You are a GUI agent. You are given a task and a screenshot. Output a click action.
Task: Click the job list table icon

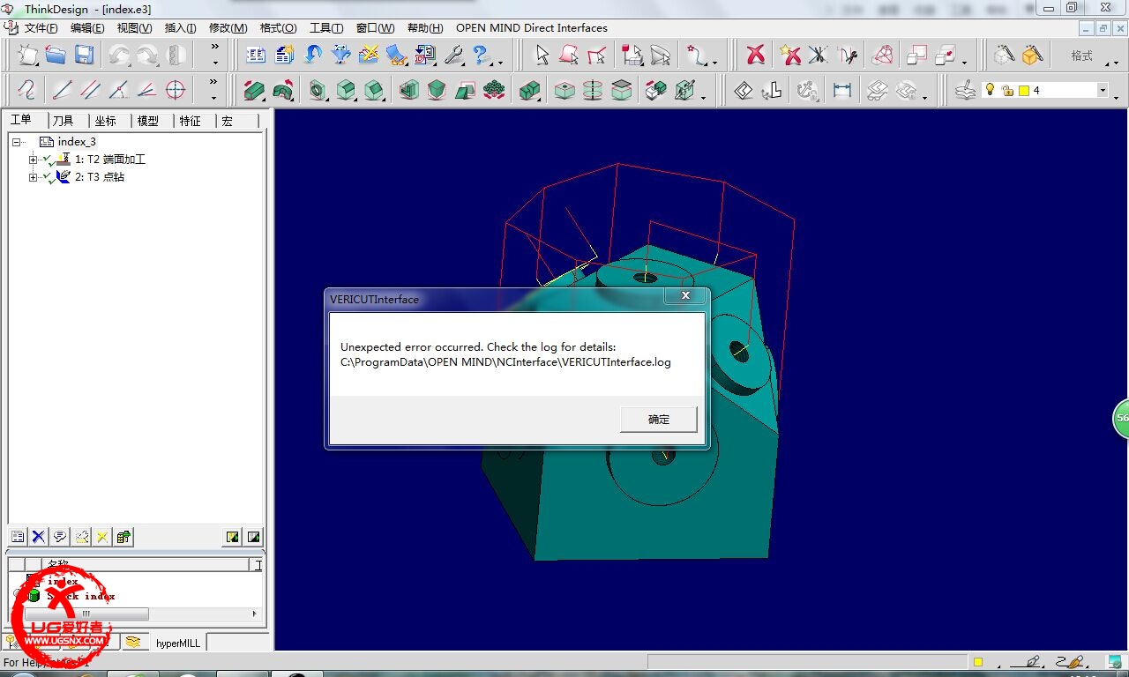(18, 536)
